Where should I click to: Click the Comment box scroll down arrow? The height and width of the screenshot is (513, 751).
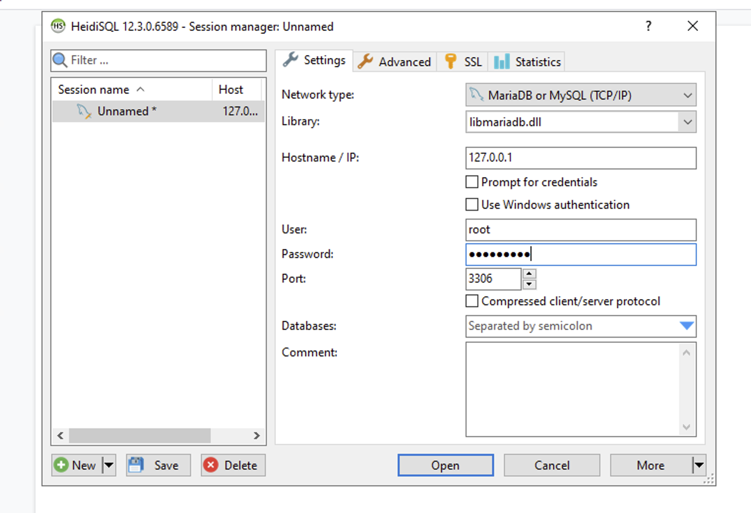pos(687,427)
